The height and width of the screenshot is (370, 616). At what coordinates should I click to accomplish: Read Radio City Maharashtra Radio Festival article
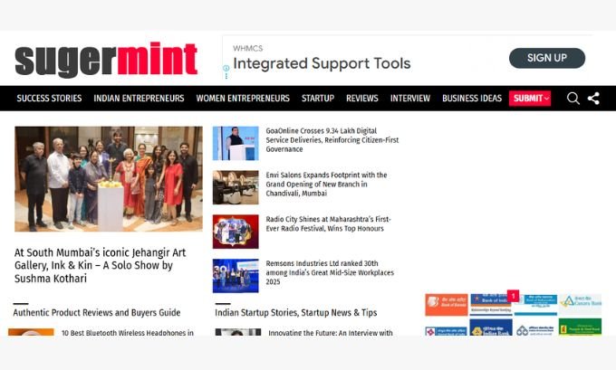pos(329,223)
